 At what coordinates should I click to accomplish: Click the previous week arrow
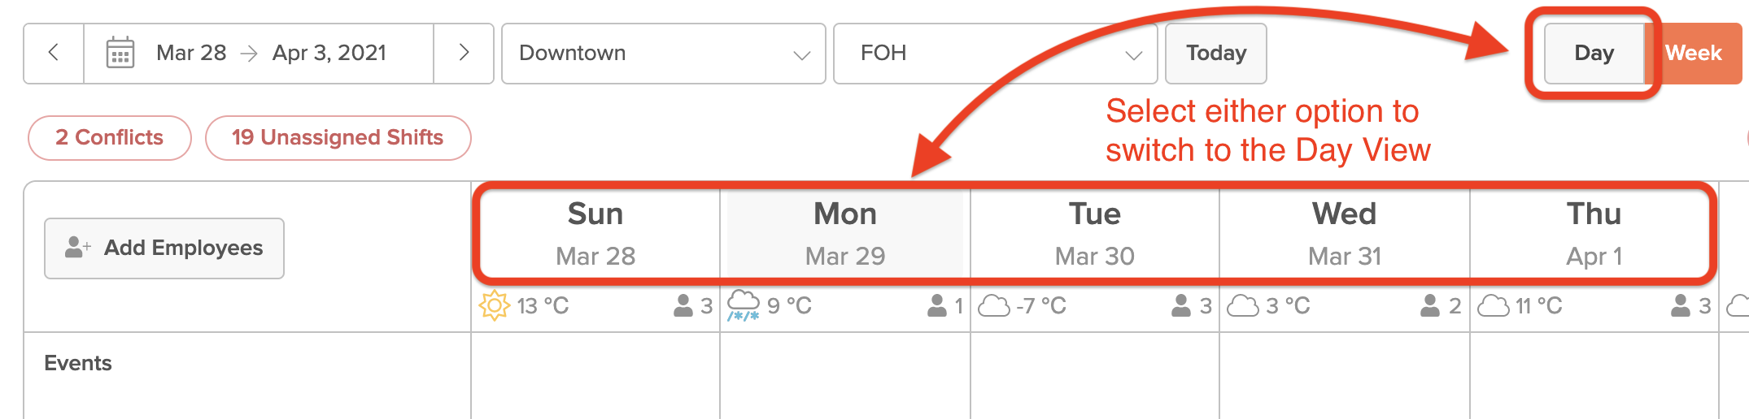point(54,54)
